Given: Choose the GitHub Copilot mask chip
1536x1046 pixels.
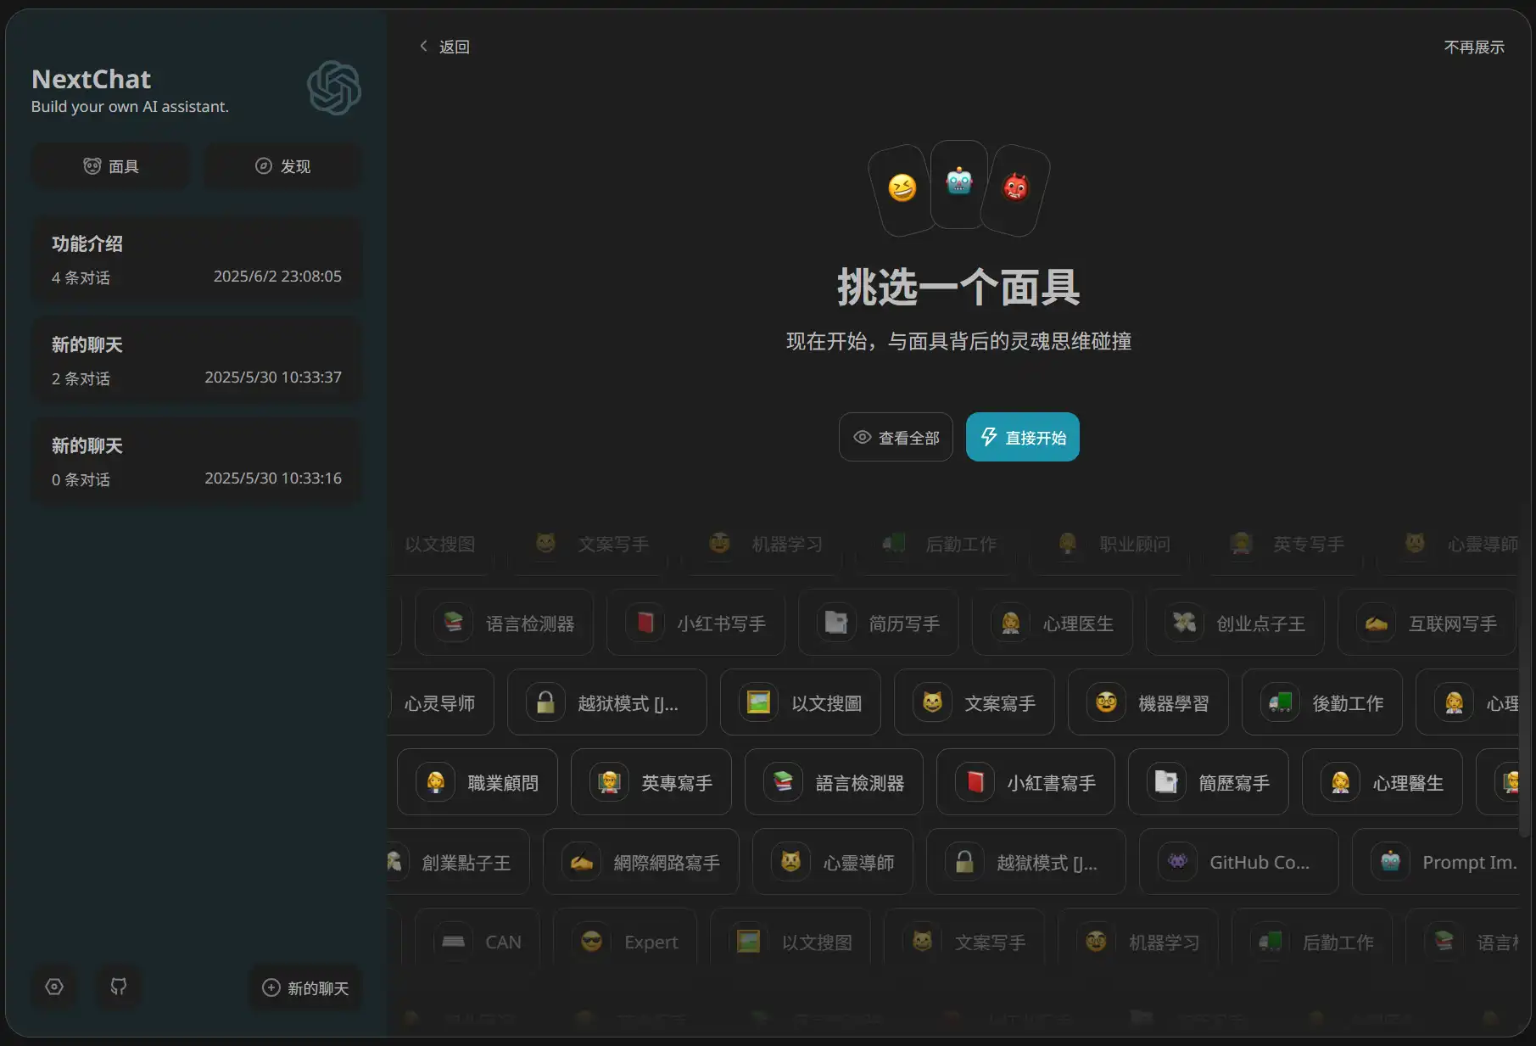Looking at the screenshot, I should coord(1238,862).
